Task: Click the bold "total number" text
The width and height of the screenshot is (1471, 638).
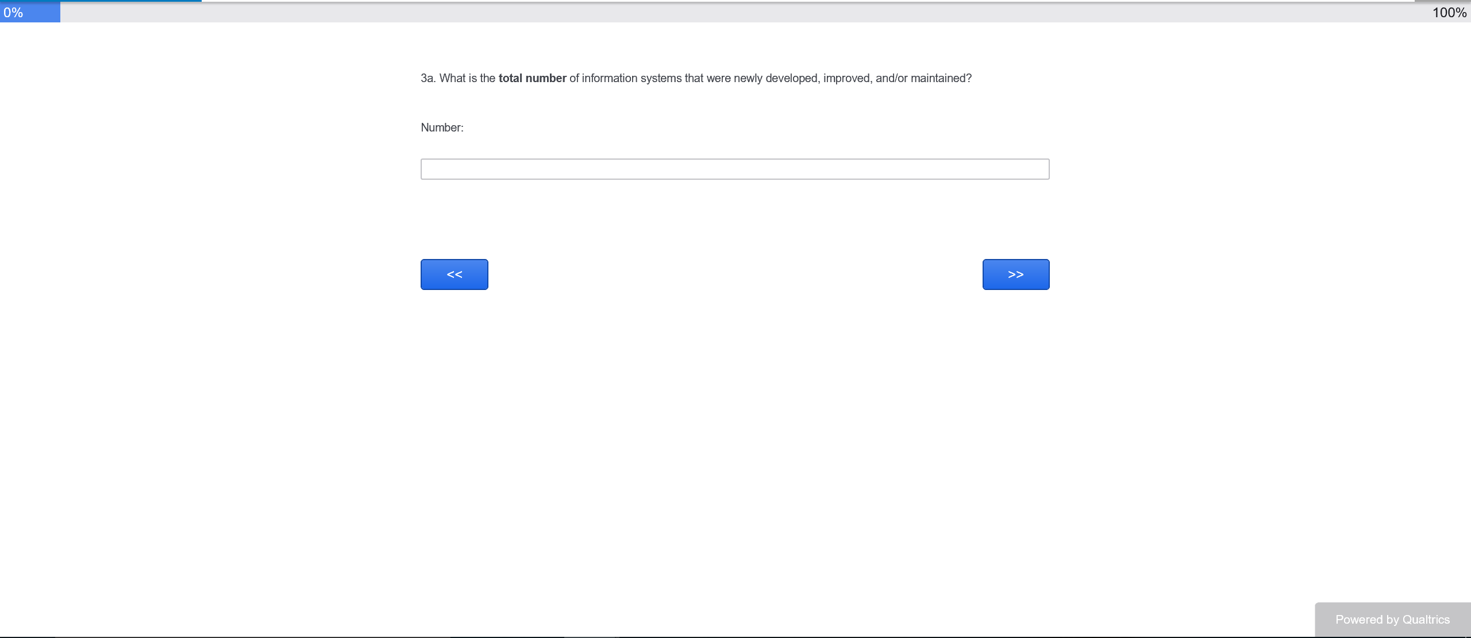Action: pyautogui.click(x=532, y=78)
